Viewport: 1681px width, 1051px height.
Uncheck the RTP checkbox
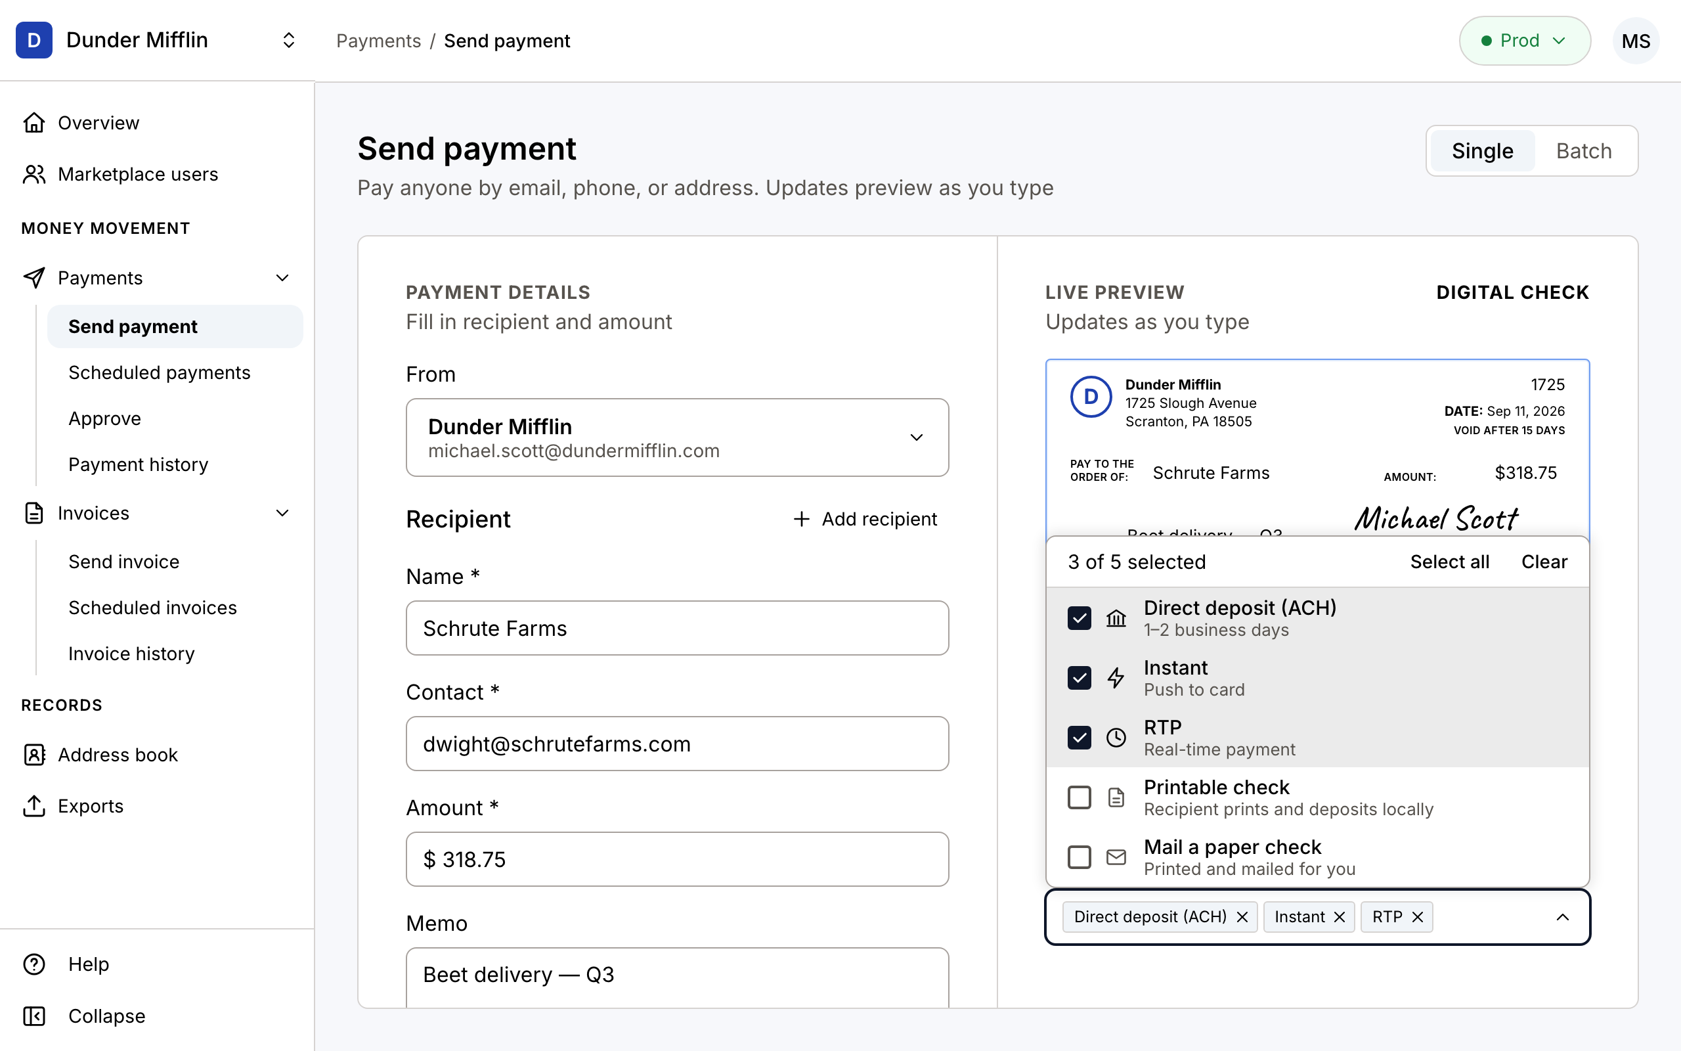[1080, 738]
